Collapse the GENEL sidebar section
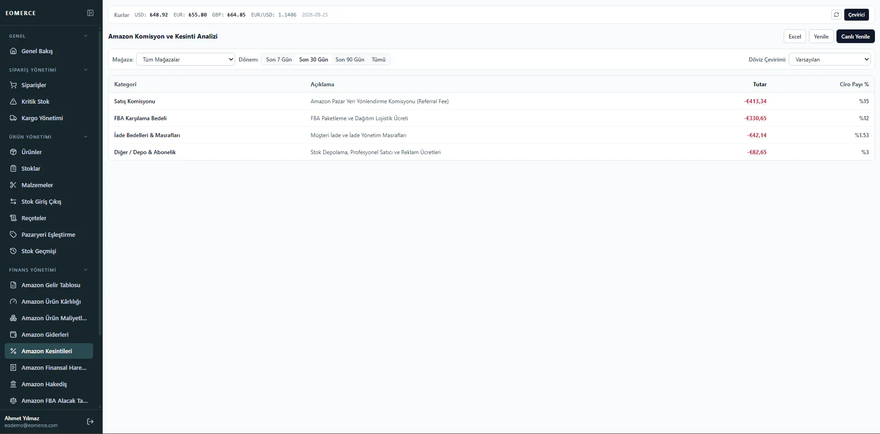880x434 pixels. point(49,36)
